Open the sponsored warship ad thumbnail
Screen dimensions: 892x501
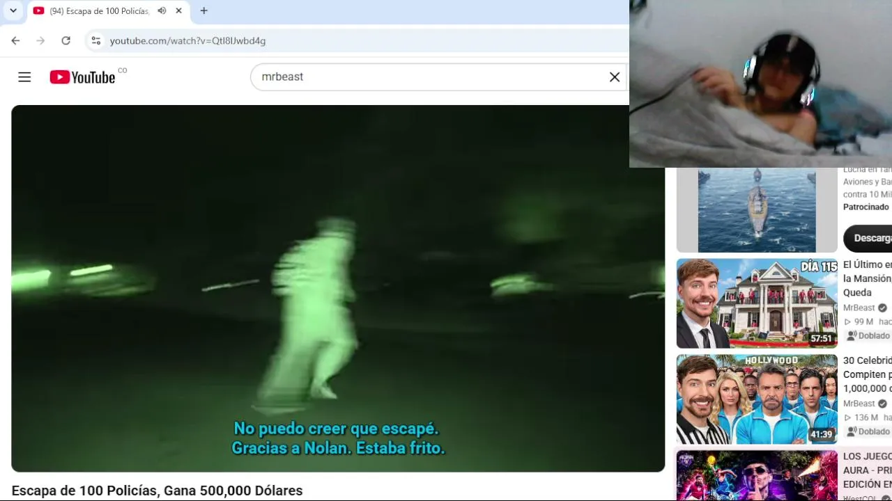click(757, 210)
